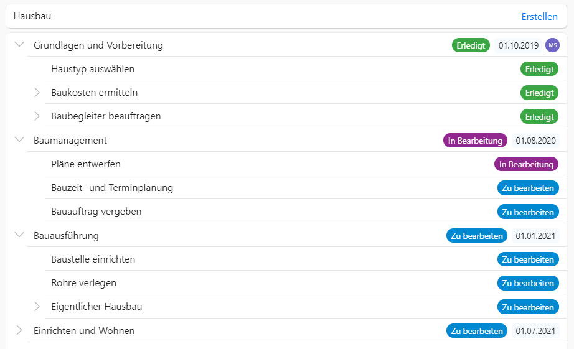Image resolution: width=574 pixels, height=349 pixels.
Task: Click Zu bearbeiten badge on Bauauftrag vergeben
Action: 528,212
